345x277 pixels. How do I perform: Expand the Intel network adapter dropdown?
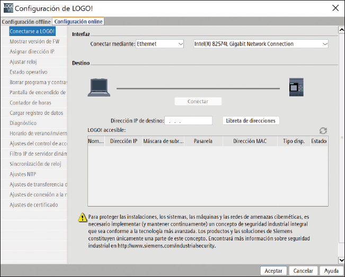coord(260,44)
